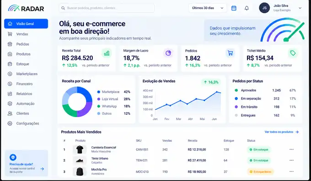Click the Financeiro dollar icon in sidebar
311x181 pixels.
(10, 84)
